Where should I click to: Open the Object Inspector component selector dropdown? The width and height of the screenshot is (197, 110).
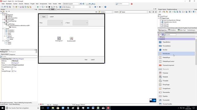(36, 52)
